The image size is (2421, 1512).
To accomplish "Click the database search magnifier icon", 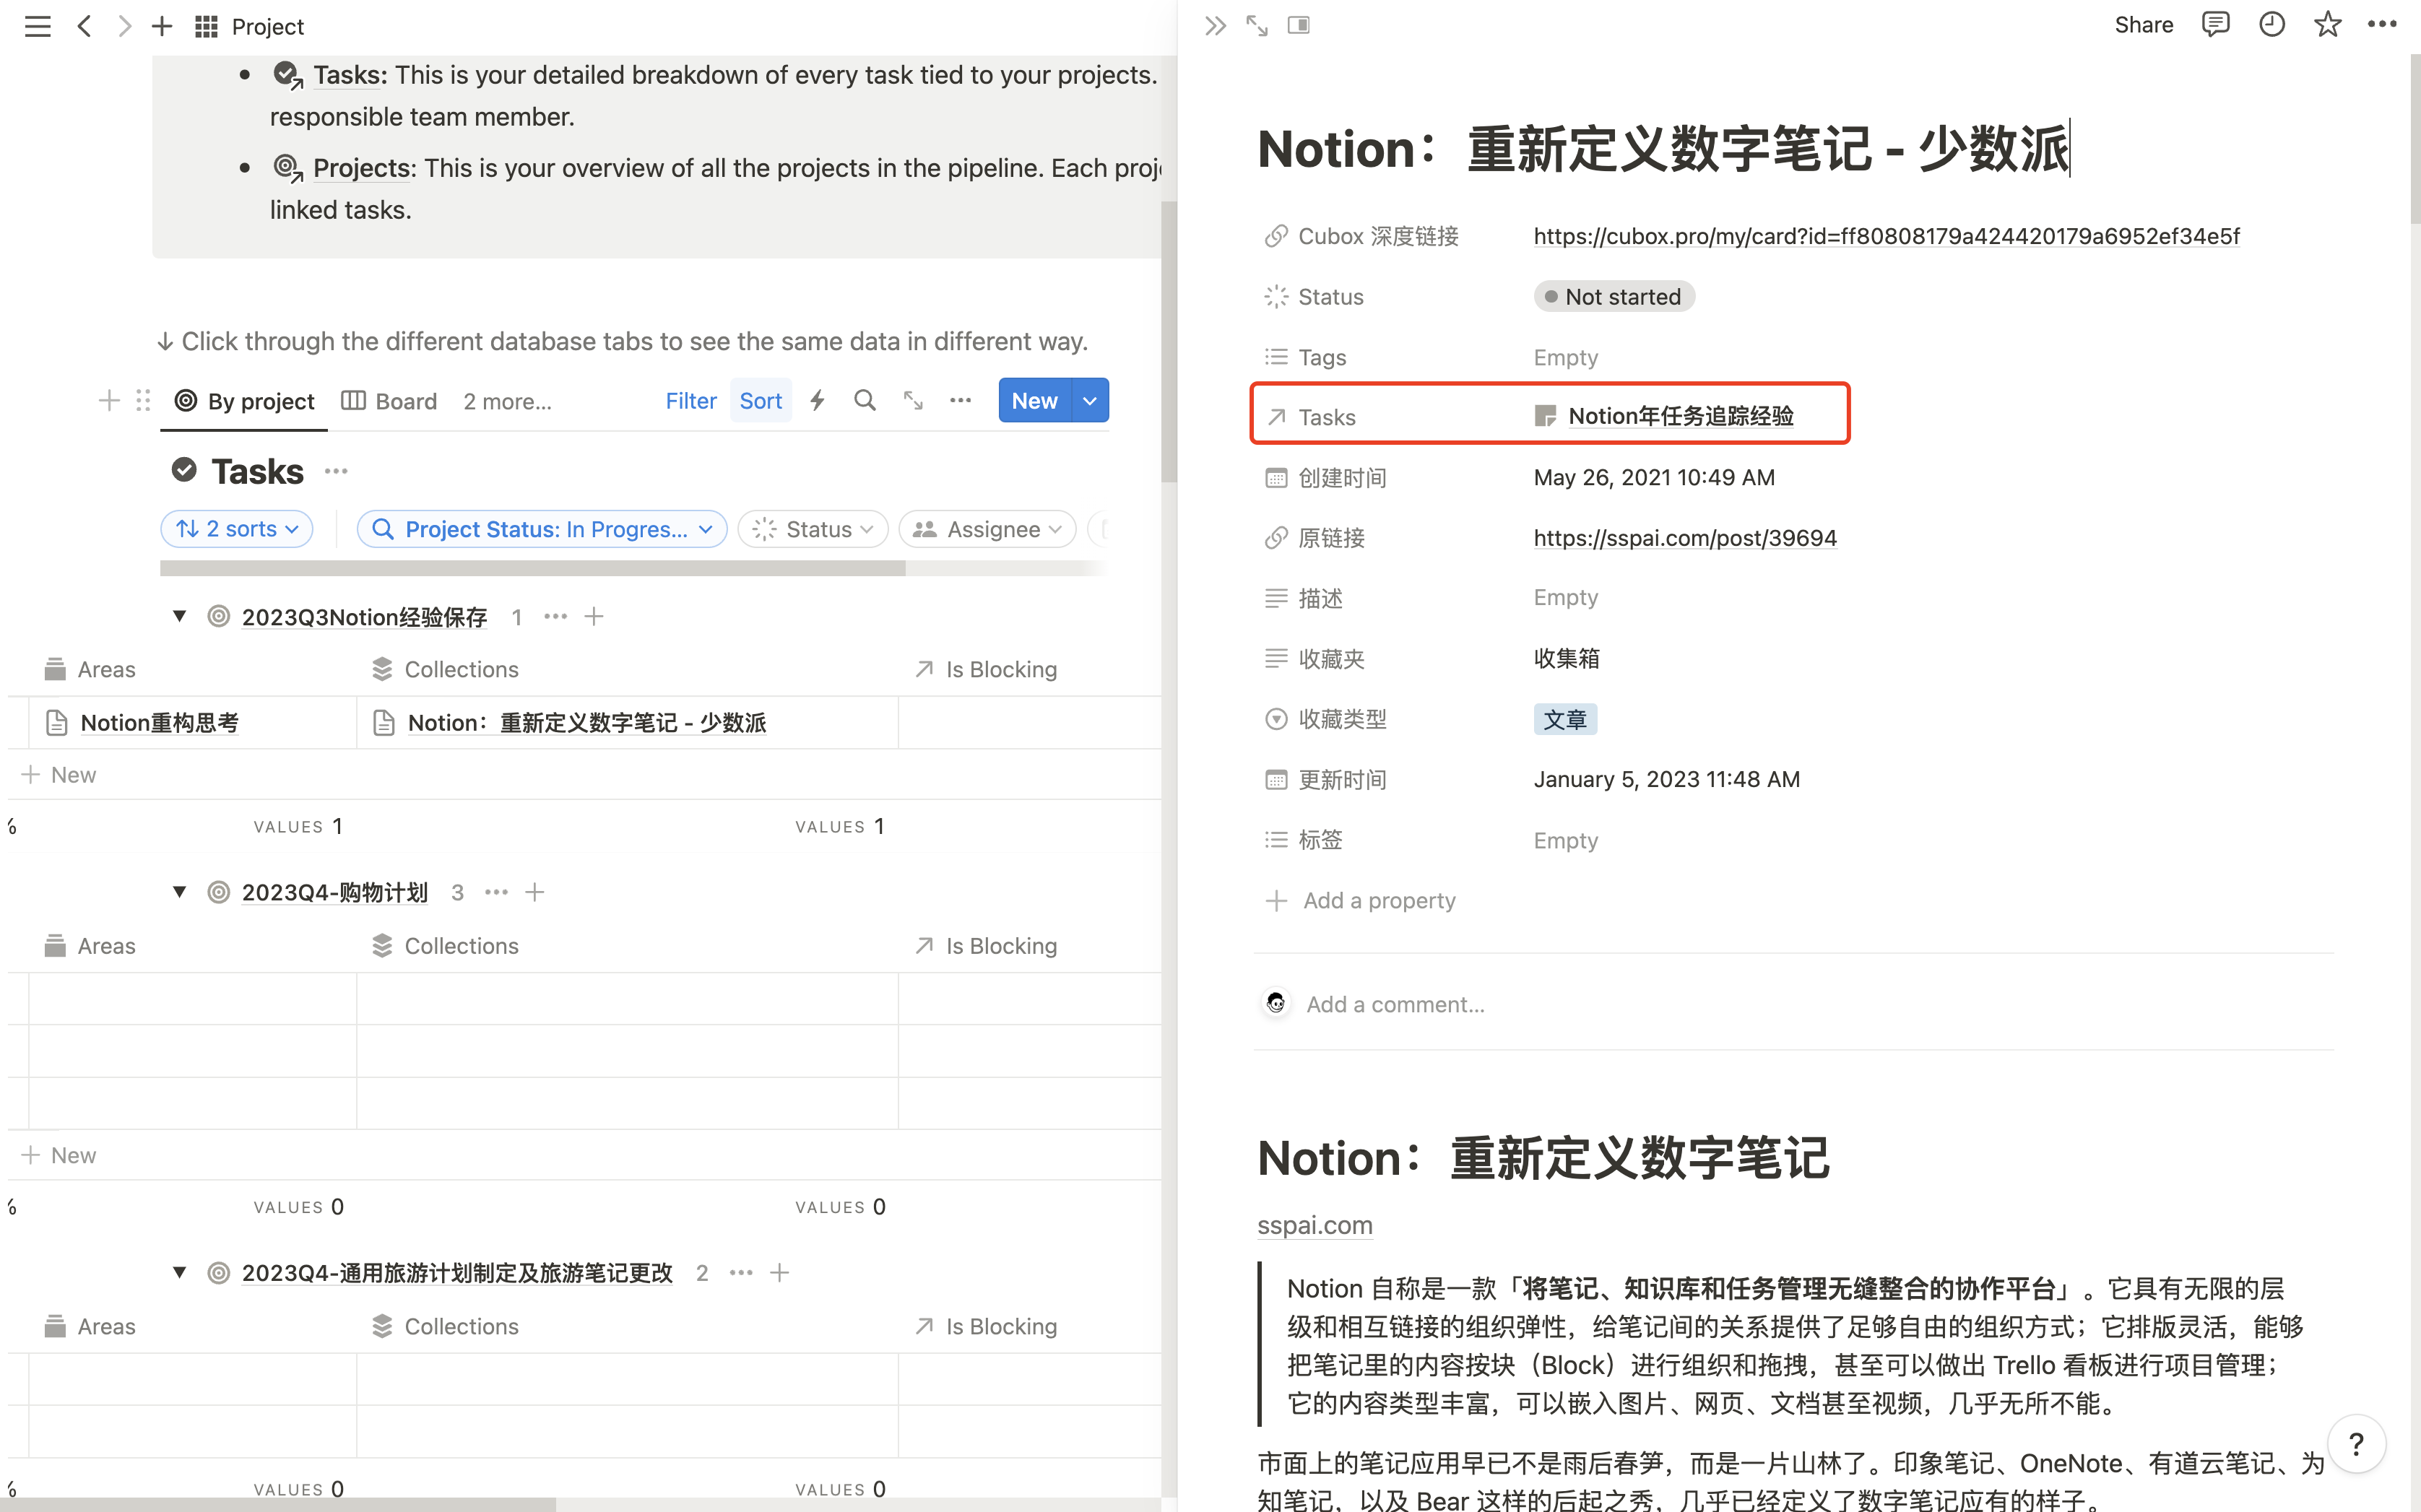I will (864, 401).
